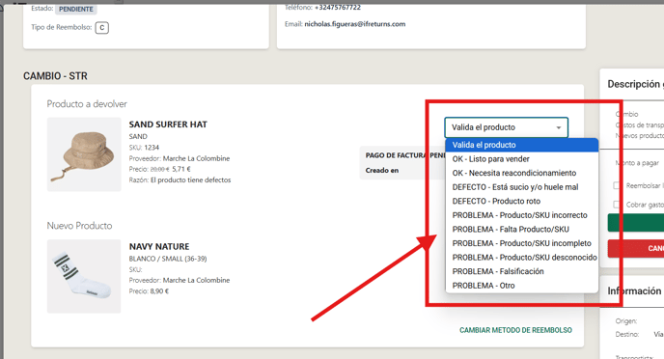Select 'DEFECTO - Producto roto' option
Viewport: 664px width, 359px height.
tap(522, 201)
